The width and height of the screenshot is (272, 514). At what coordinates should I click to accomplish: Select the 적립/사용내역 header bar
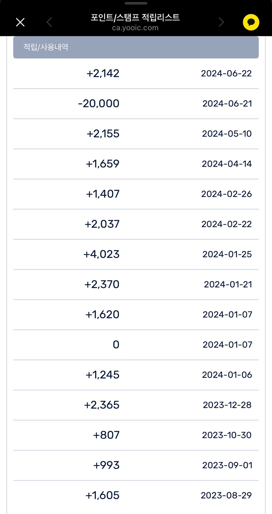(x=136, y=47)
